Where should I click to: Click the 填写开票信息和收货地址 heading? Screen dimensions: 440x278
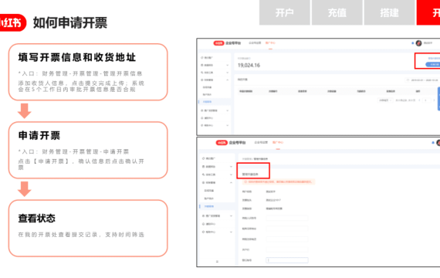pyautogui.click(x=77, y=57)
